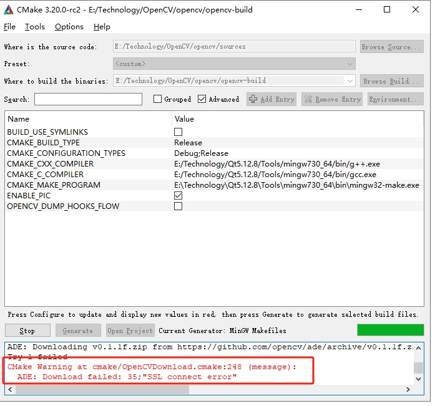Open the Tools menu

tap(35, 27)
